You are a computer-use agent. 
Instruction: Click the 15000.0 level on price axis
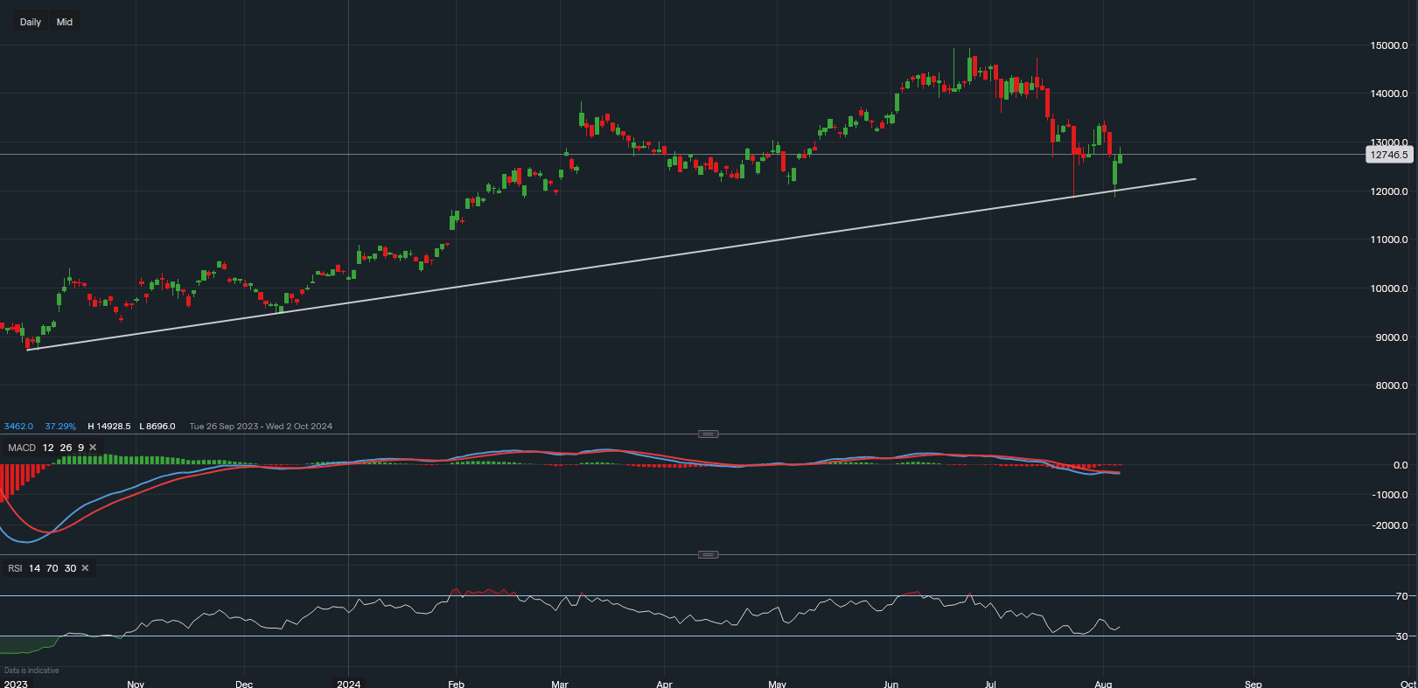point(1388,45)
